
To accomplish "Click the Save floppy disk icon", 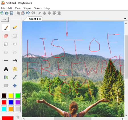I will tap(12, 13).
